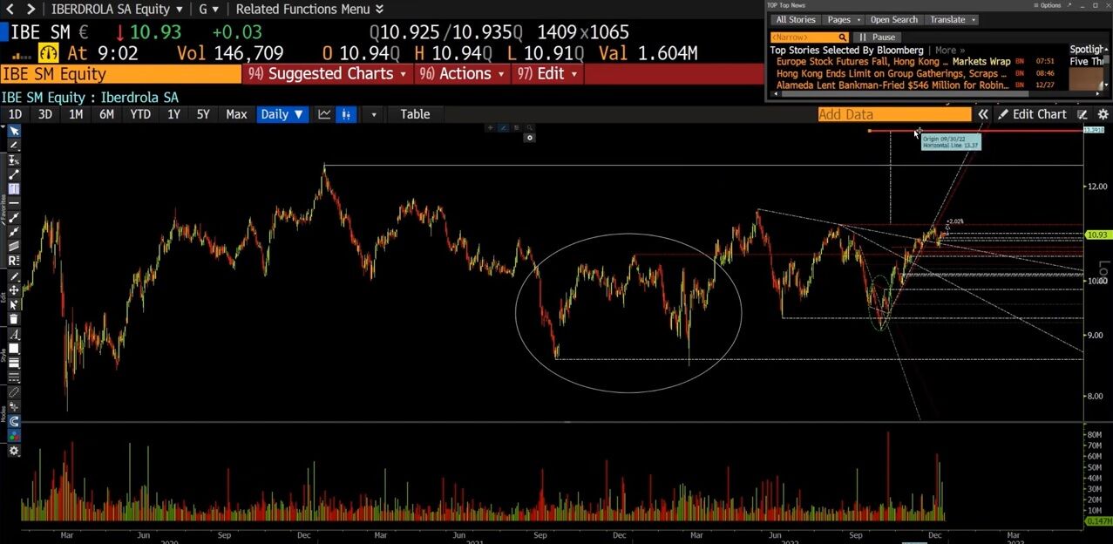Select the ray line drawing tool
Viewport: 1113px width, 544px height.
(x=14, y=218)
